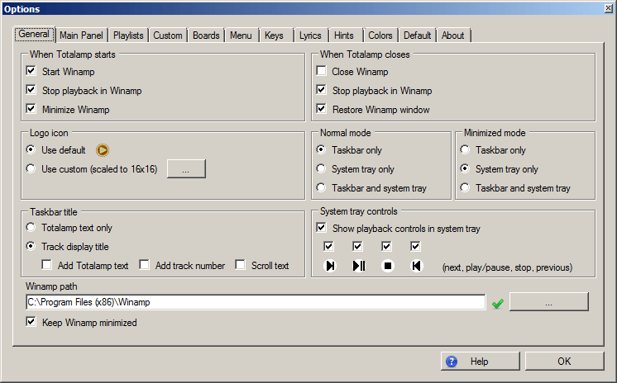Switch to the Custom tab
The height and width of the screenshot is (383, 617).
[168, 35]
